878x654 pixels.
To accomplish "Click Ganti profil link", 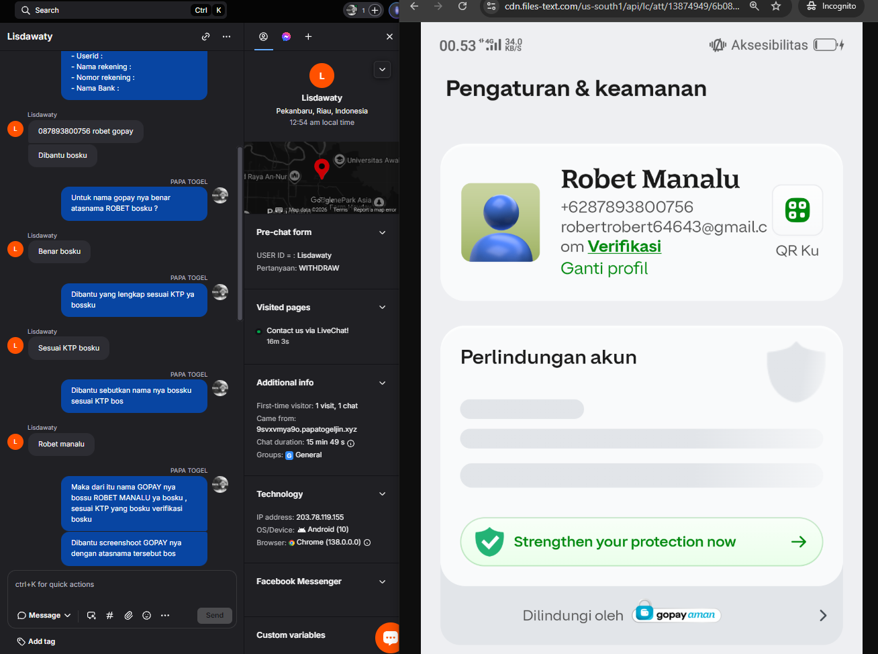I will click(604, 269).
